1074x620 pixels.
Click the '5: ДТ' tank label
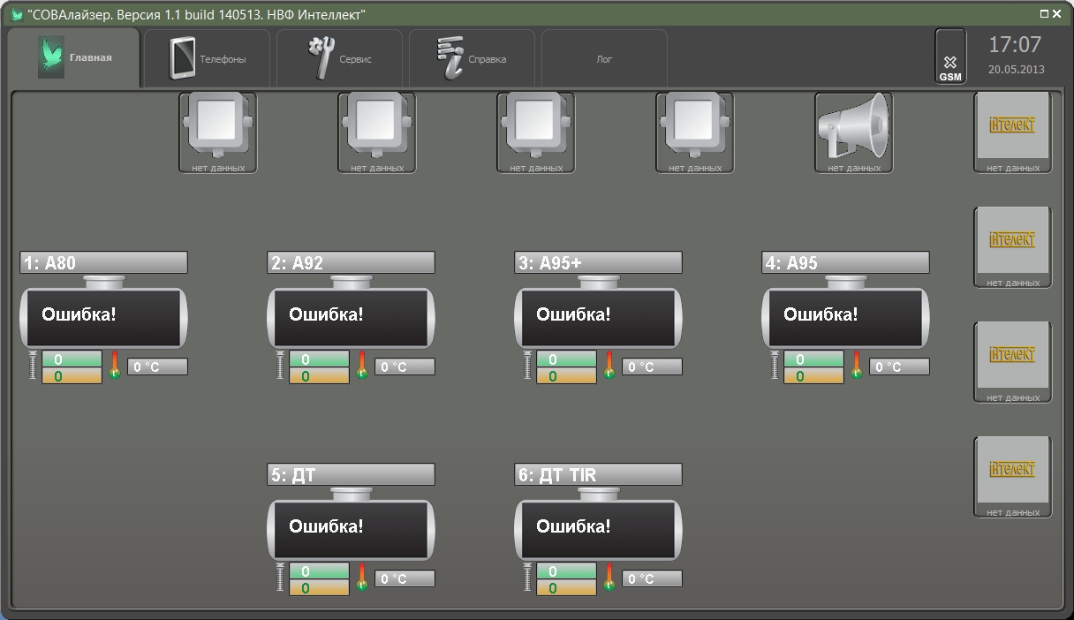352,474
